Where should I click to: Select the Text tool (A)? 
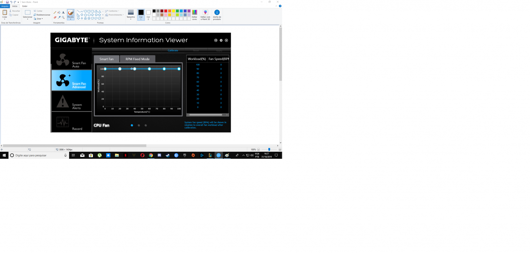(63, 12)
